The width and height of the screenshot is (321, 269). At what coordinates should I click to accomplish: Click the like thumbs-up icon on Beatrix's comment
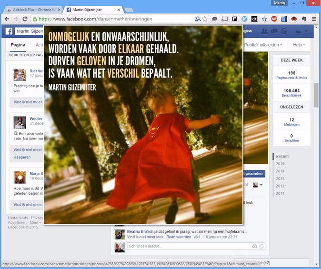[x=196, y=237]
